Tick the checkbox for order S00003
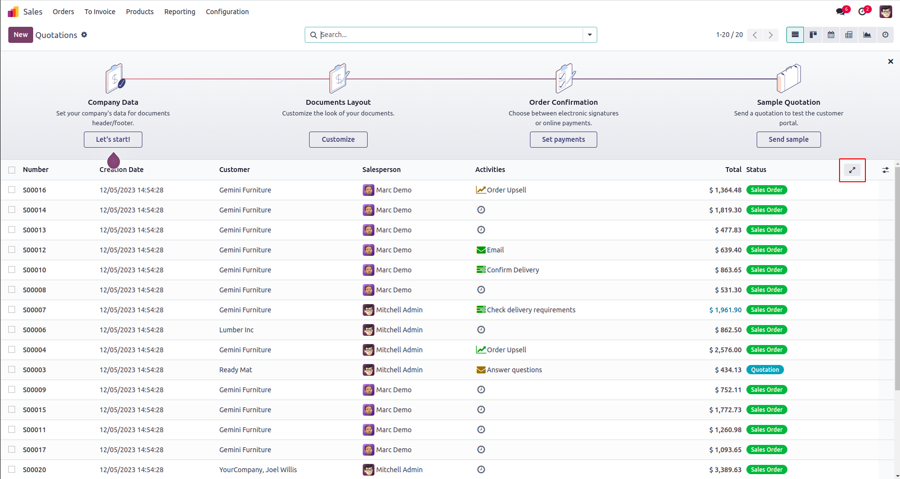 pyautogui.click(x=12, y=369)
